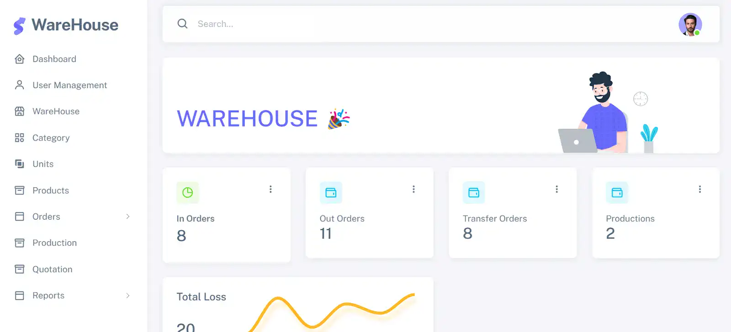Click the Production archive icon

coord(19,243)
